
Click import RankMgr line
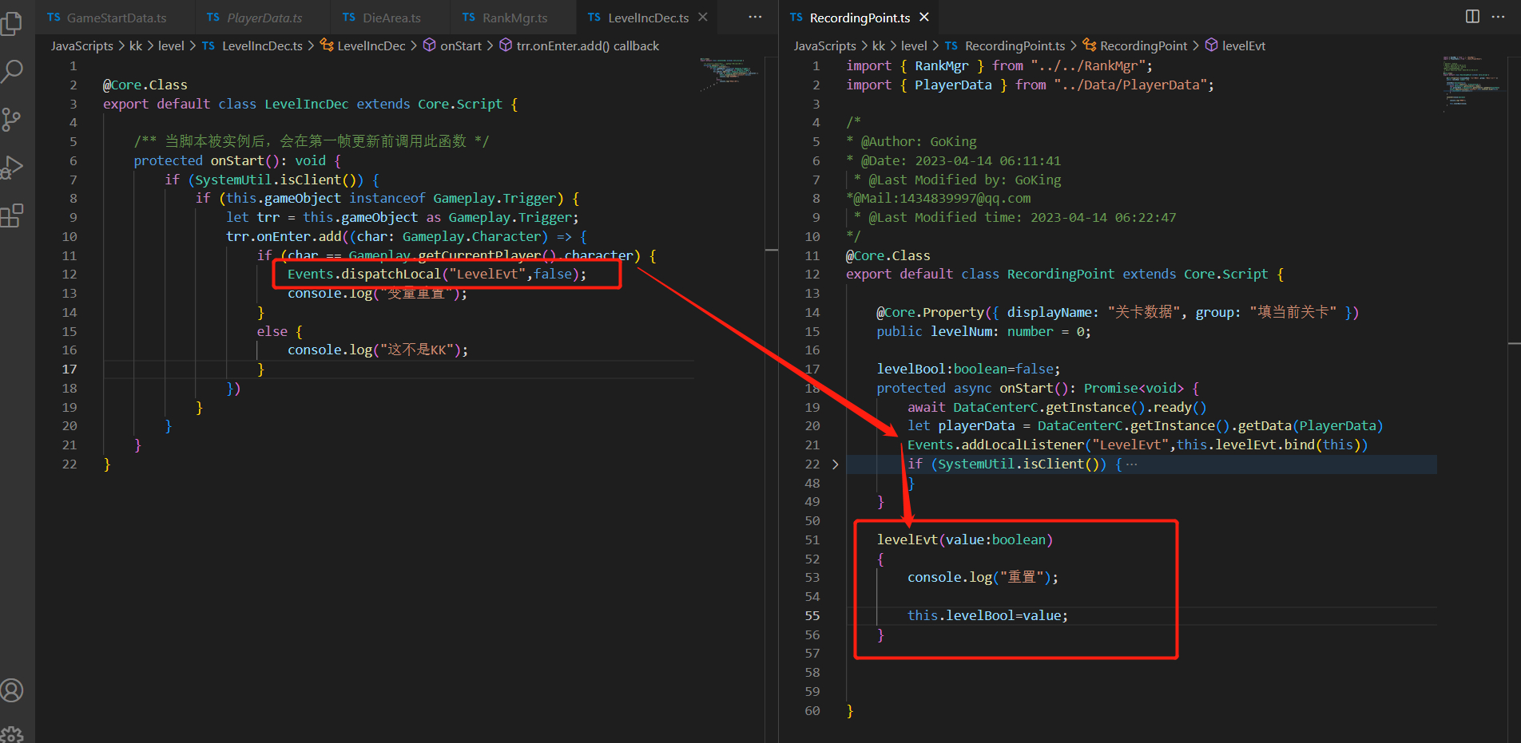click(999, 66)
